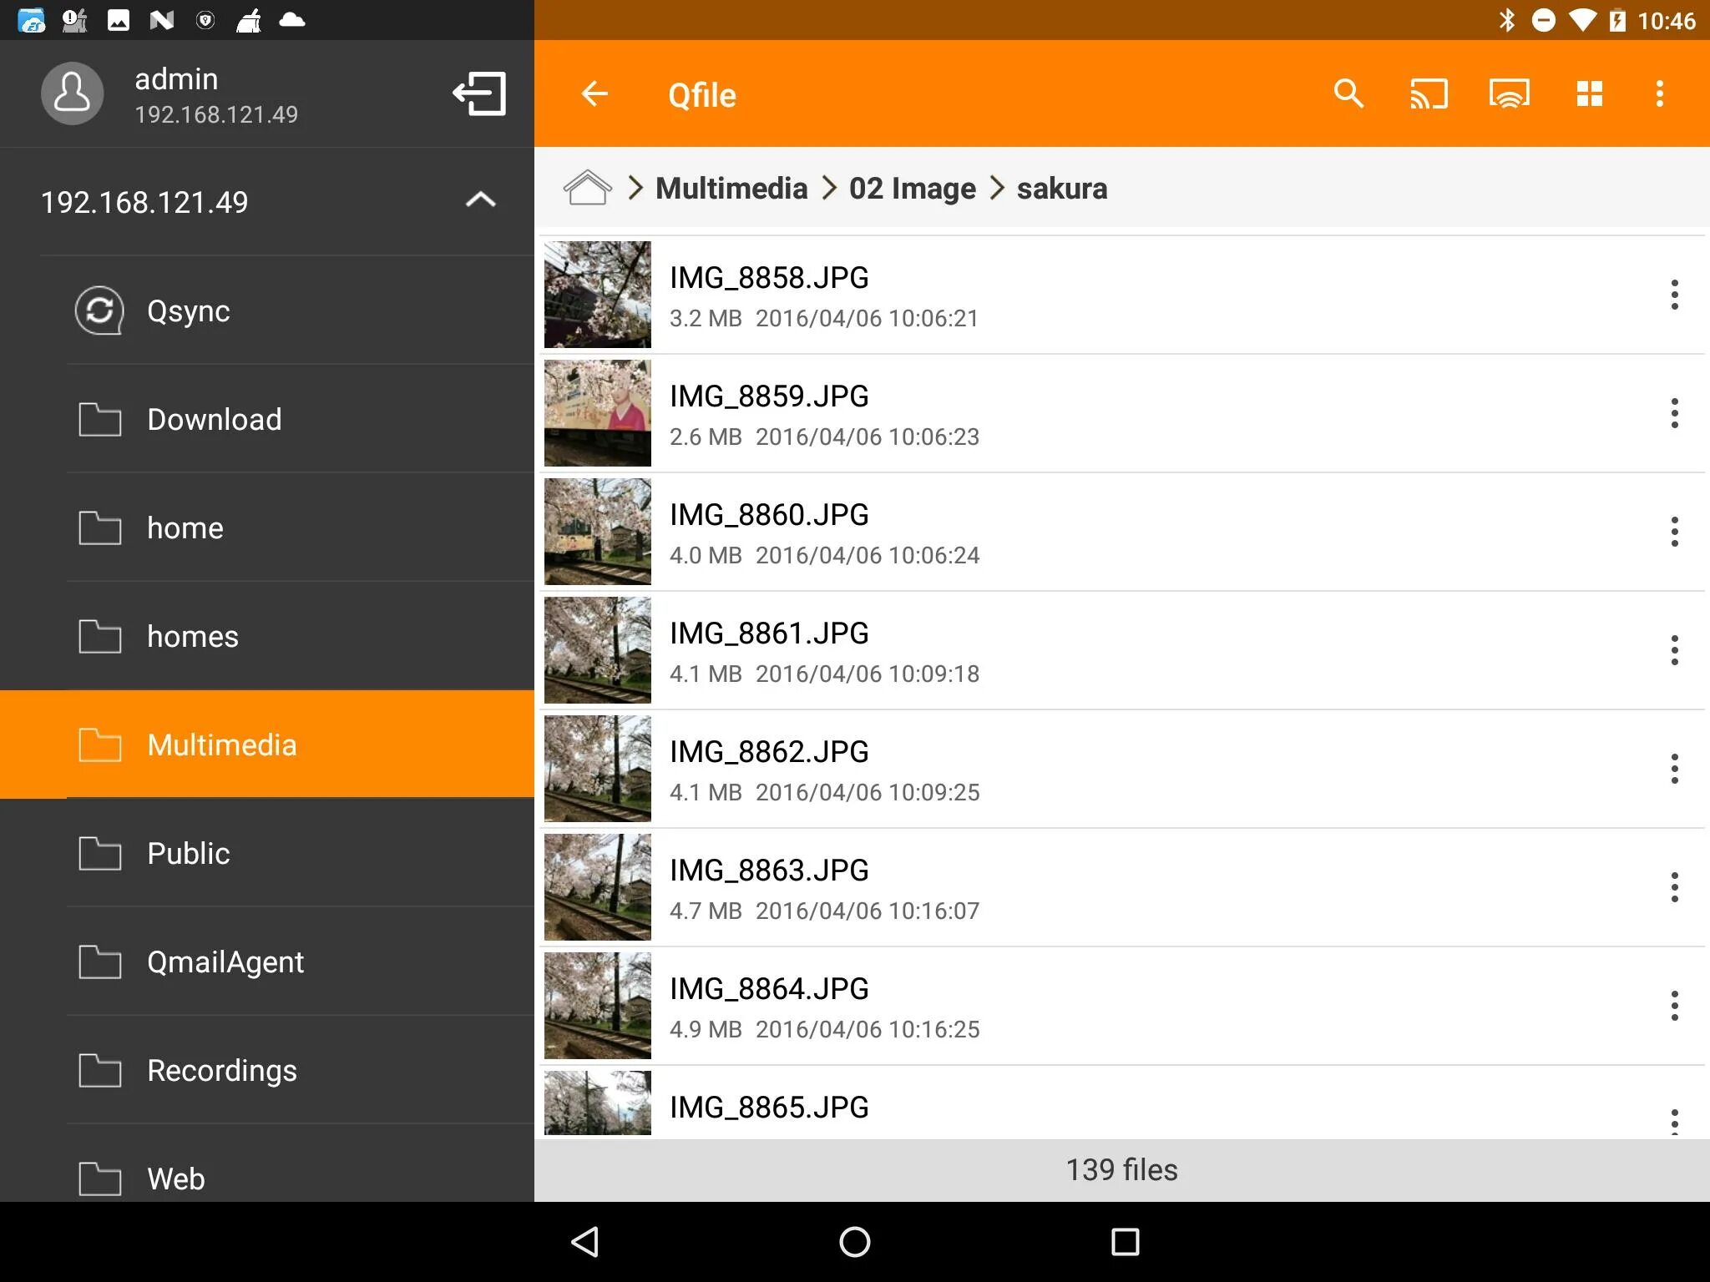The image size is (1710, 1282).
Task: Open the QmailAgent folder
Action: click(x=225, y=961)
